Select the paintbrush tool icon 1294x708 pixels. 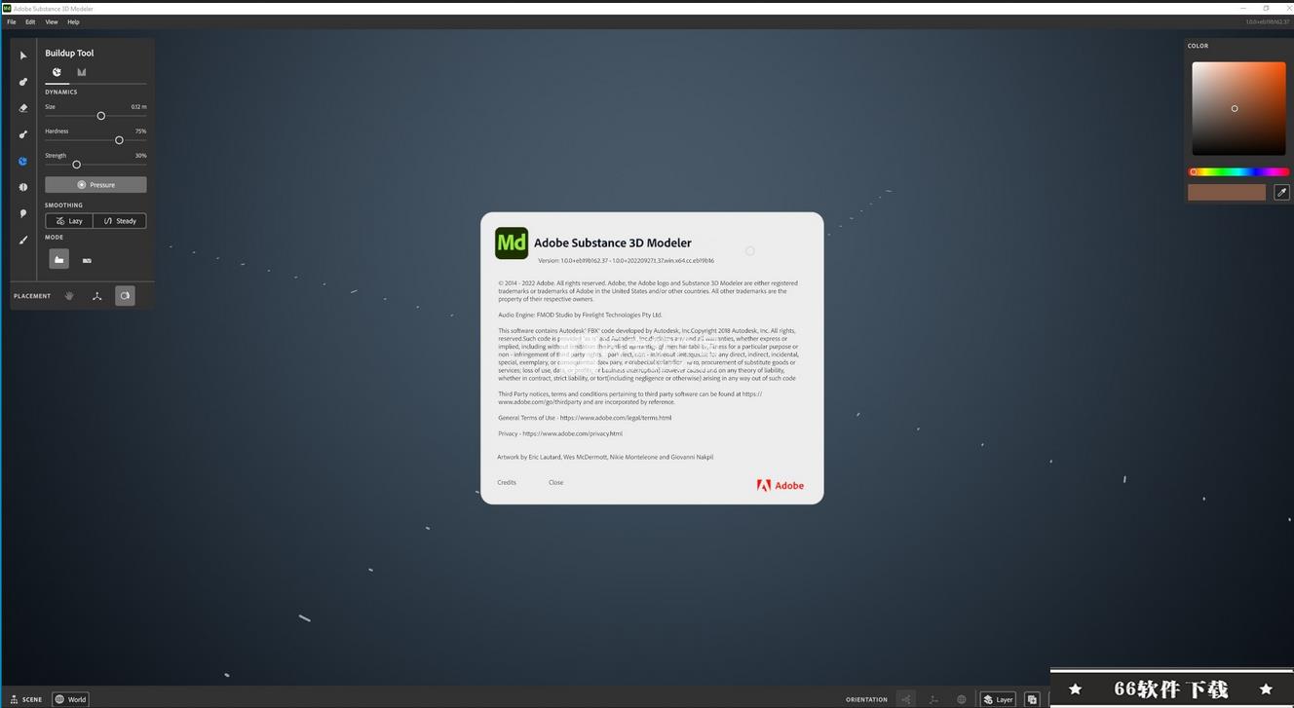23,240
